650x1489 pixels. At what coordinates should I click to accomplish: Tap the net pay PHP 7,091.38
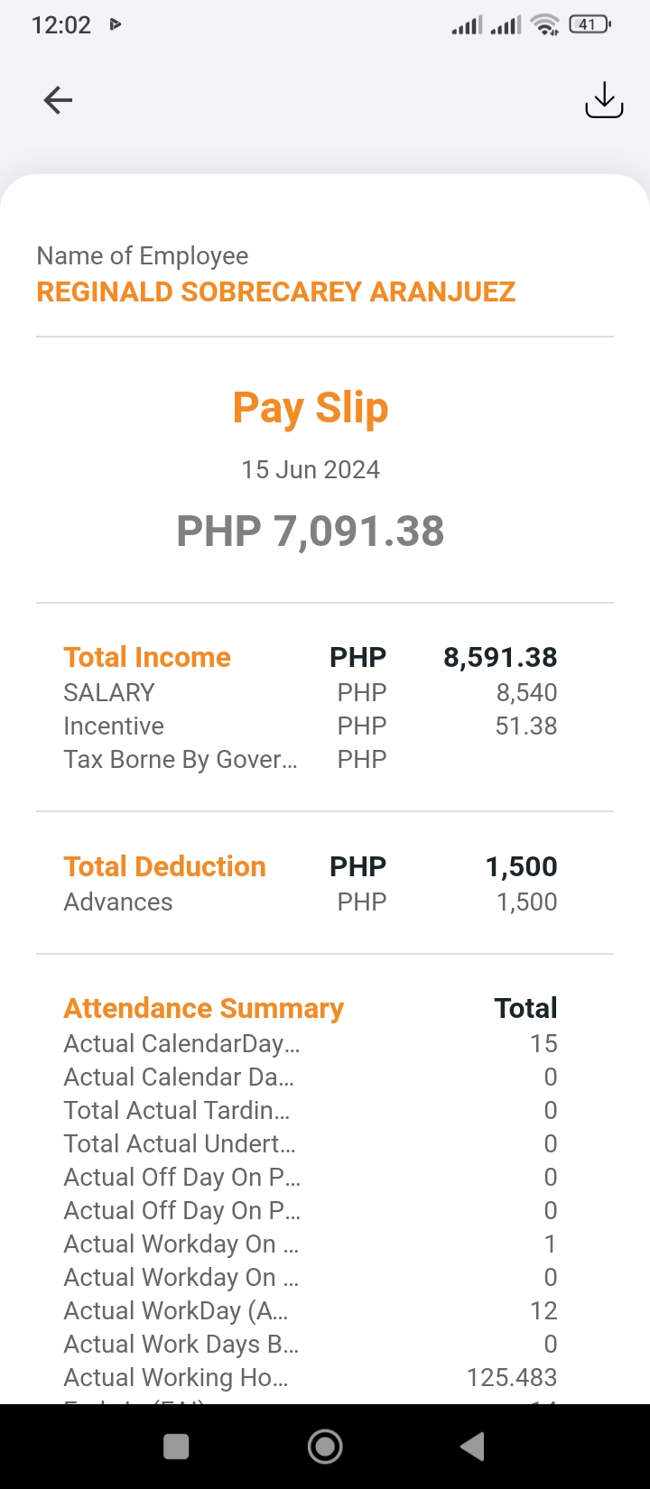tap(311, 531)
